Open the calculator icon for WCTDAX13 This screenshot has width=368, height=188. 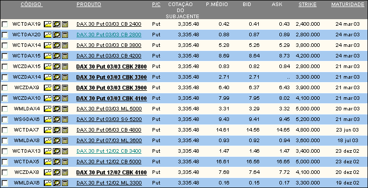tap(65, 151)
